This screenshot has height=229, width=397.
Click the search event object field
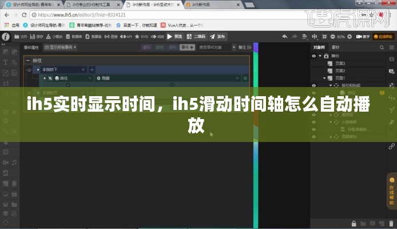[x=214, y=48]
